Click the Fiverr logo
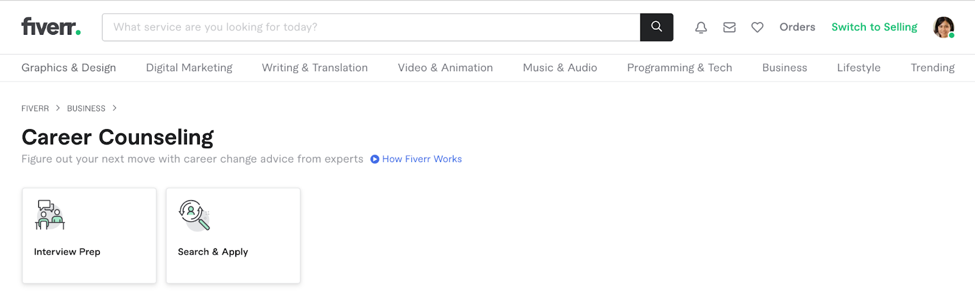 tap(51, 27)
